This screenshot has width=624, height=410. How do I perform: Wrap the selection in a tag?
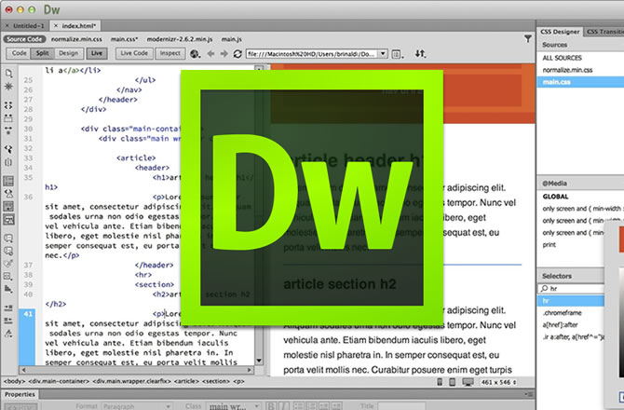point(8,264)
